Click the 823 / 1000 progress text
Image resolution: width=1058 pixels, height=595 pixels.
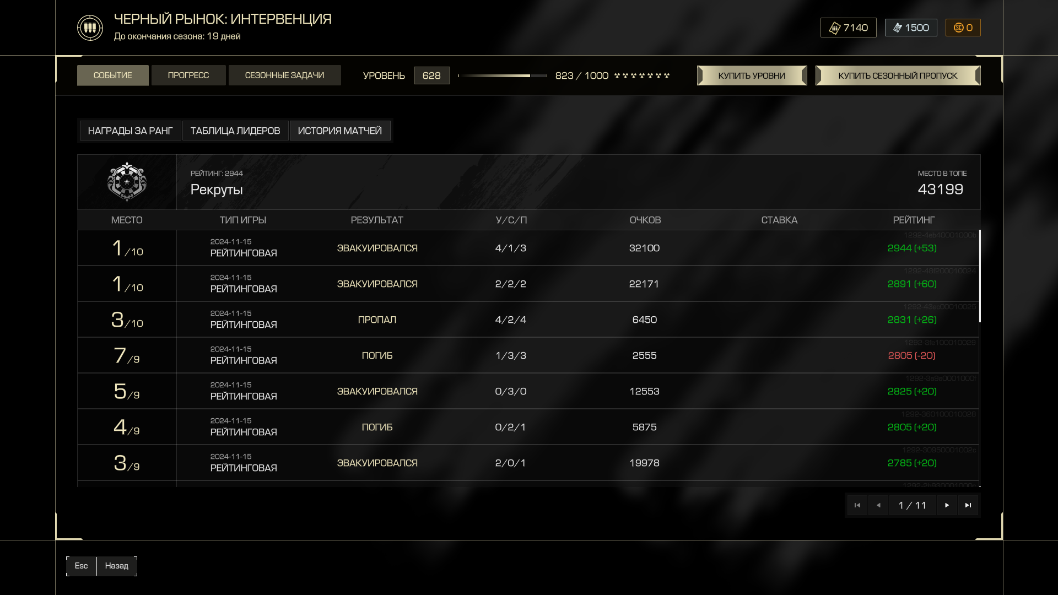pos(582,75)
